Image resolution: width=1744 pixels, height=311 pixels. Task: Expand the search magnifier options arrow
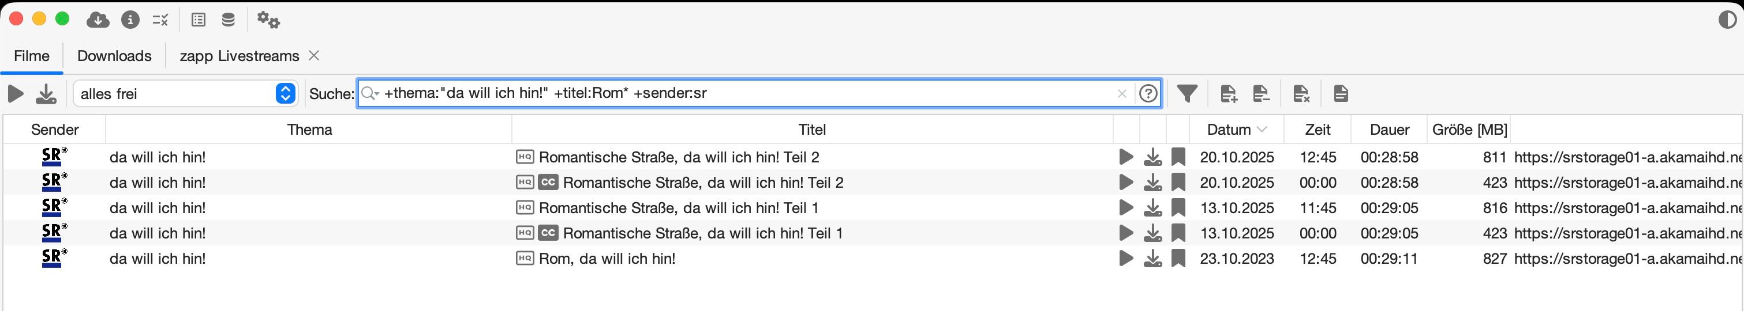[370, 93]
